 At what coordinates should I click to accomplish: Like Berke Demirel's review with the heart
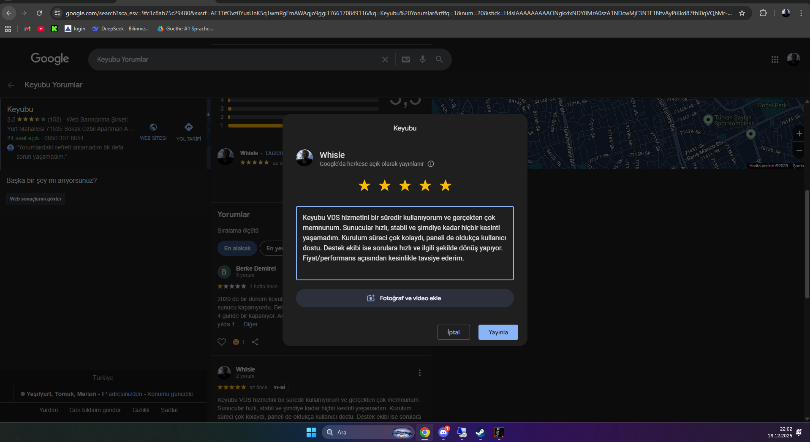222,342
